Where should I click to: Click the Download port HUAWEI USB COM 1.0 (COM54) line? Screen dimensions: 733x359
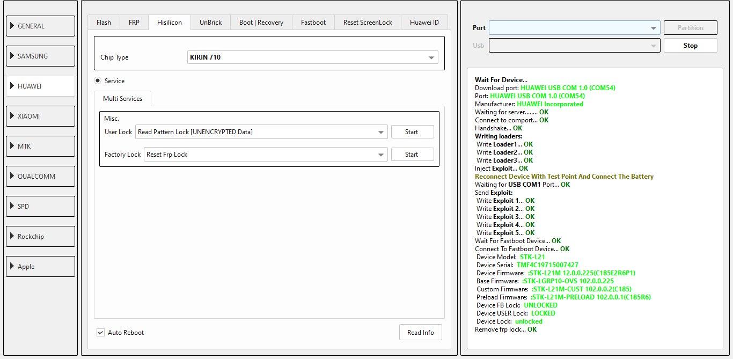[545, 88]
